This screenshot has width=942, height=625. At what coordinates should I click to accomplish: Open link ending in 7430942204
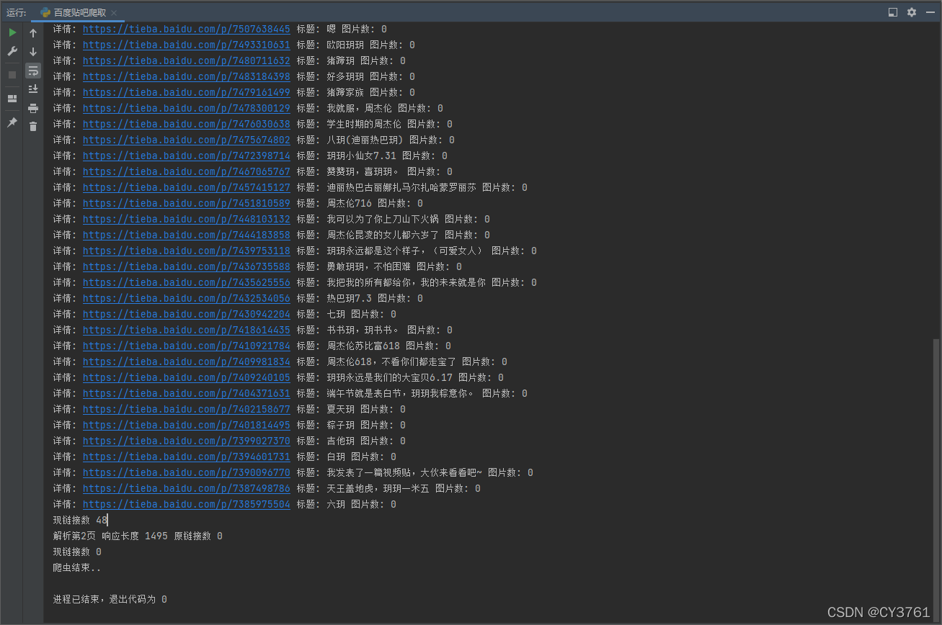(x=187, y=314)
